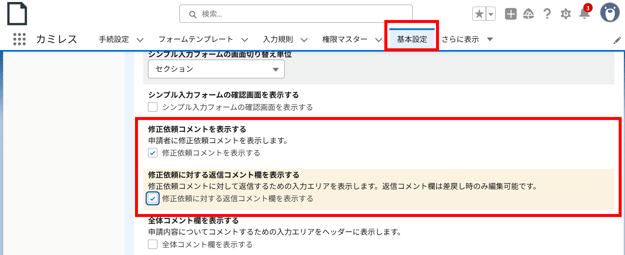625x255 pixels.
Task: Click text 申請者に修正依頼コメントを表示します。
Action: (x=218, y=141)
